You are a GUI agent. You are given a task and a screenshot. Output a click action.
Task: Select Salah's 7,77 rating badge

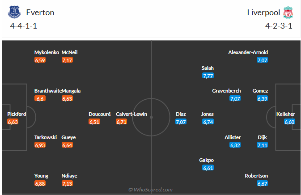(208, 76)
